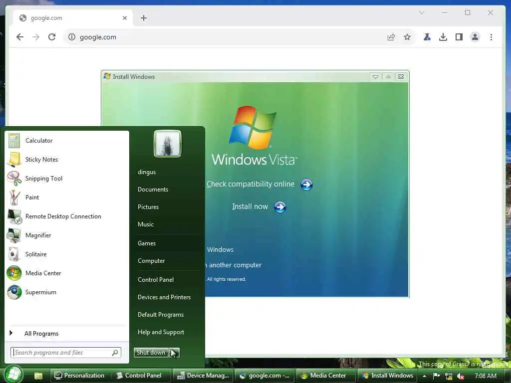Click the Start orb button

coord(13,375)
